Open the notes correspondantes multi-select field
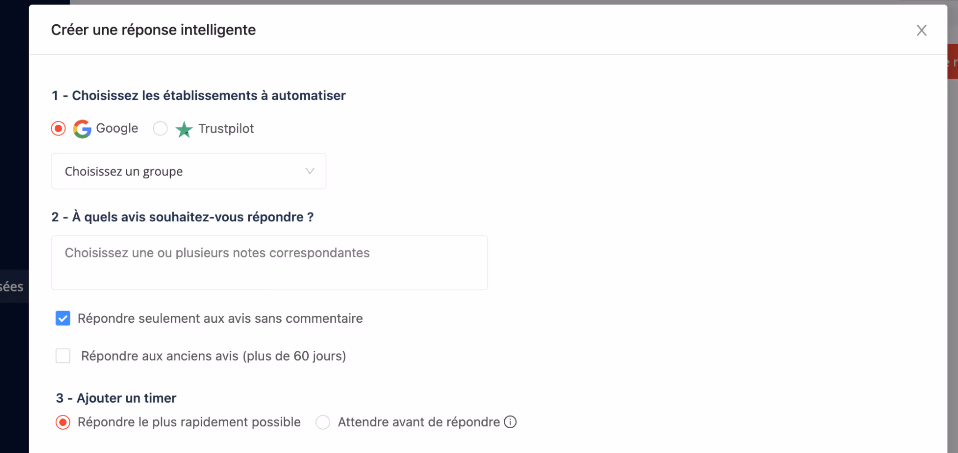The width and height of the screenshot is (958, 453). (x=269, y=262)
